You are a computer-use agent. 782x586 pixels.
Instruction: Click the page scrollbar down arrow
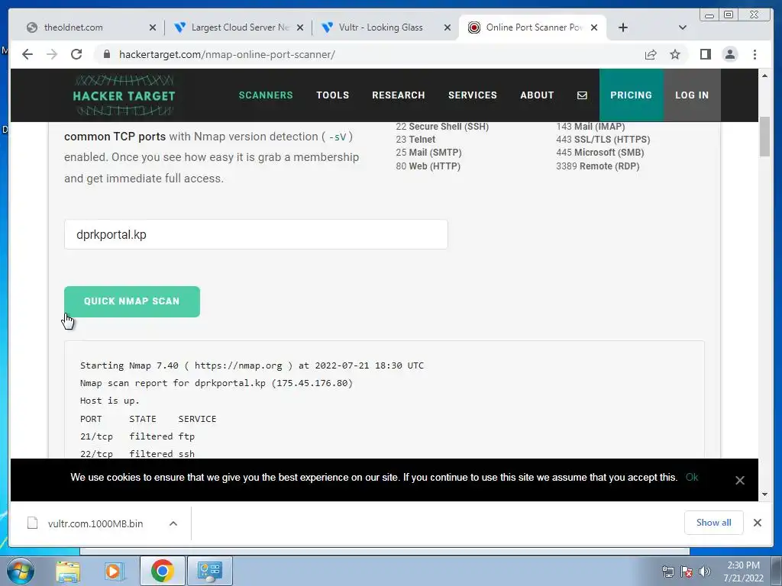(x=764, y=494)
